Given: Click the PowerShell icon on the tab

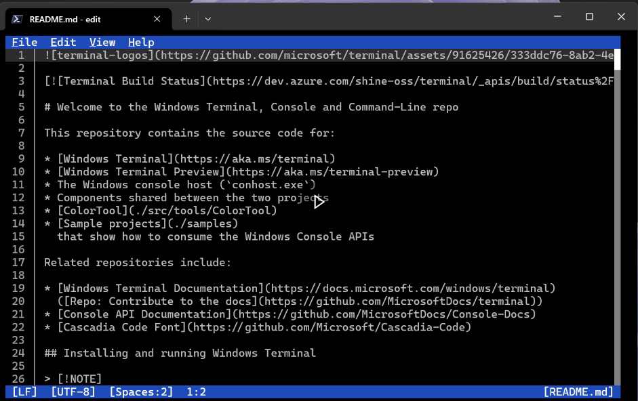Looking at the screenshot, I should click(x=17, y=19).
